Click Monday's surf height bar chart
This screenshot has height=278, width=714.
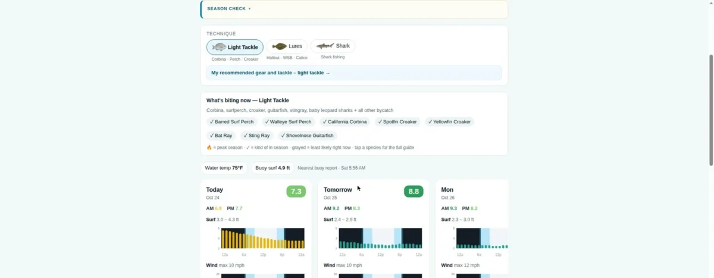click(483, 238)
